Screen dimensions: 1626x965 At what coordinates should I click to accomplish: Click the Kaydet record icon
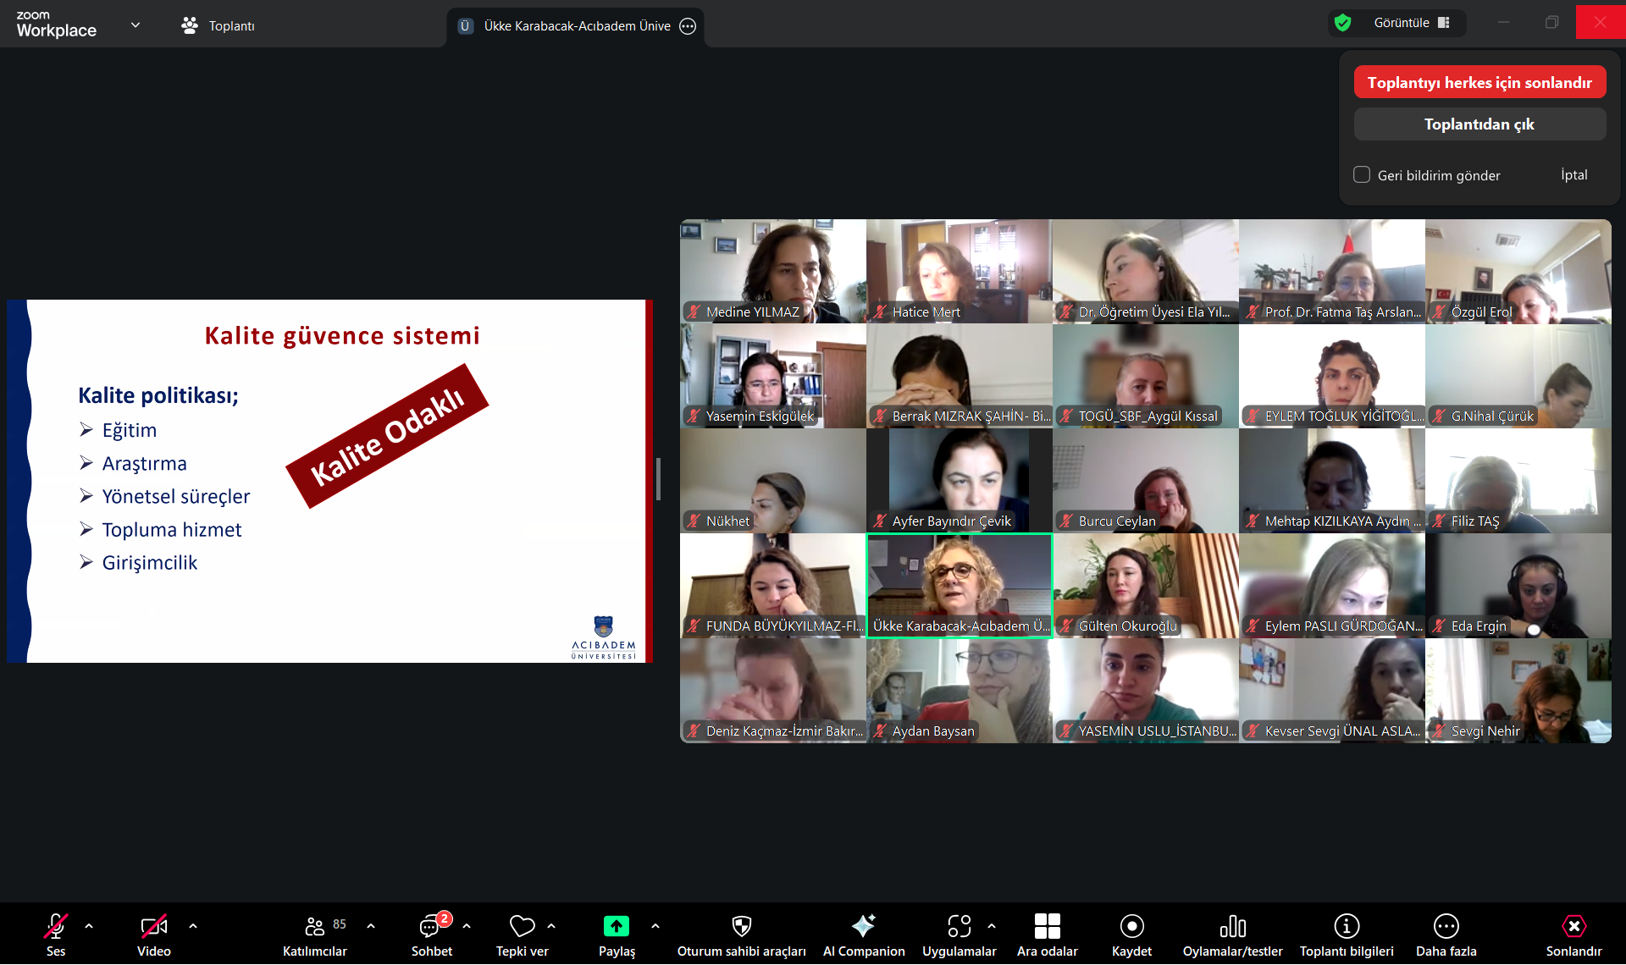(x=1131, y=926)
